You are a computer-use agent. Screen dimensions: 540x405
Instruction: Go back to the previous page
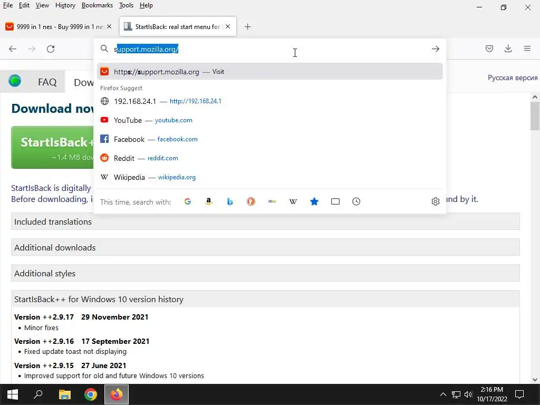pyautogui.click(x=13, y=49)
